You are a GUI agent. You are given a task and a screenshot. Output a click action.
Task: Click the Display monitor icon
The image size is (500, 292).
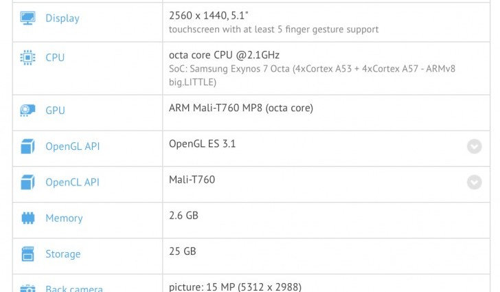point(28,18)
